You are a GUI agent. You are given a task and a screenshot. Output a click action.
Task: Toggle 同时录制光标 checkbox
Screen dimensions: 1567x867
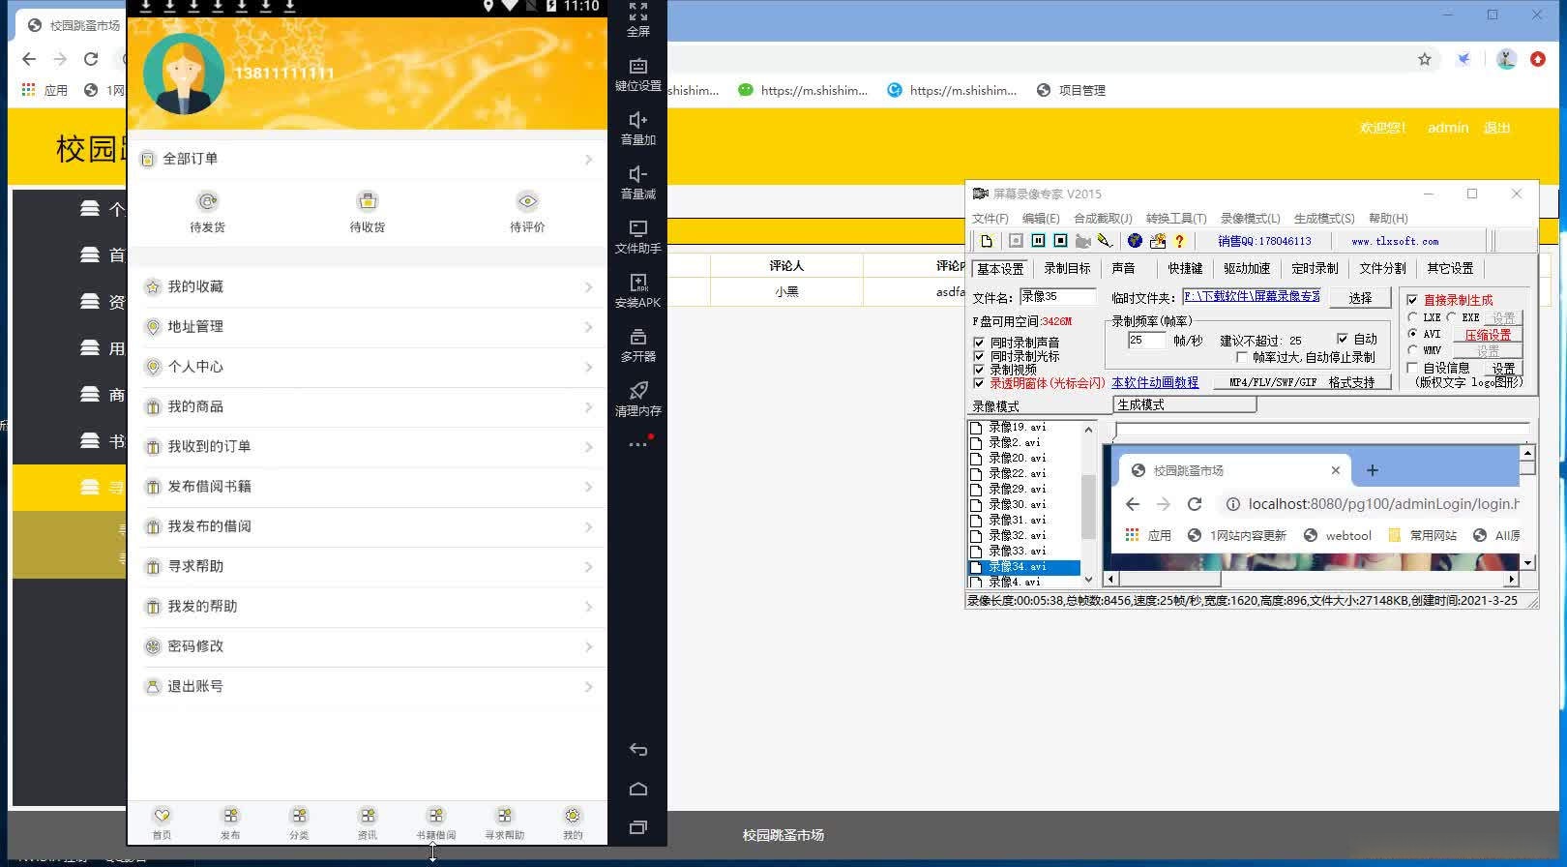coord(979,356)
